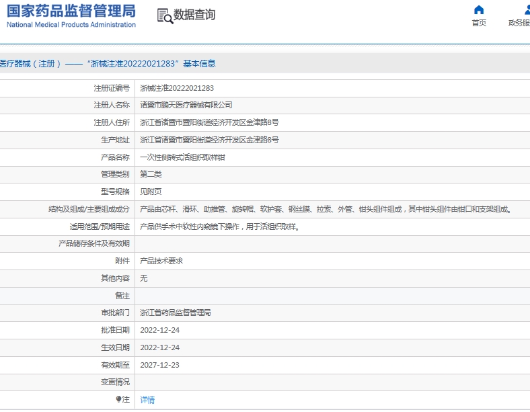This screenshot has height=412, width=530.
Task: Click the 注册证编号 label
Action: (x=112, y=88)
